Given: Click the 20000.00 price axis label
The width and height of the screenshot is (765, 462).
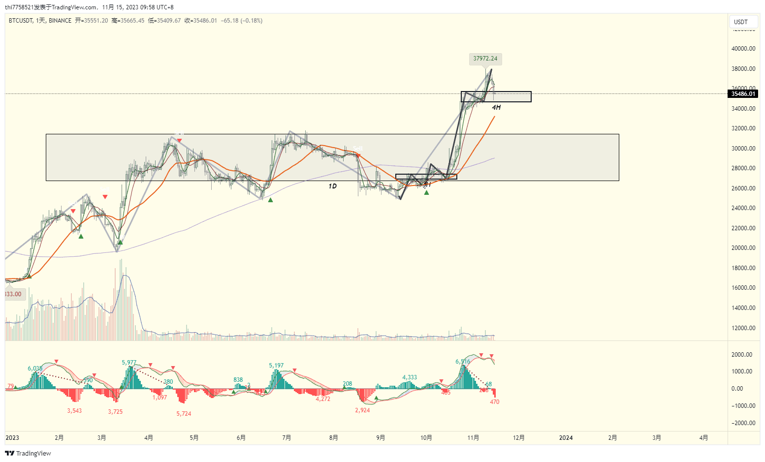Looking at the screenshot, I should pos(743,248).
